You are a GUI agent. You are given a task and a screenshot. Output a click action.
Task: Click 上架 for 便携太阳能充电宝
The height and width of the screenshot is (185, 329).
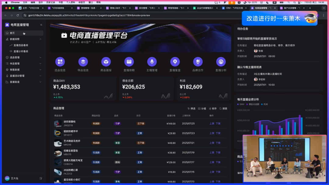pyautogui.click(x=212, y=162)
